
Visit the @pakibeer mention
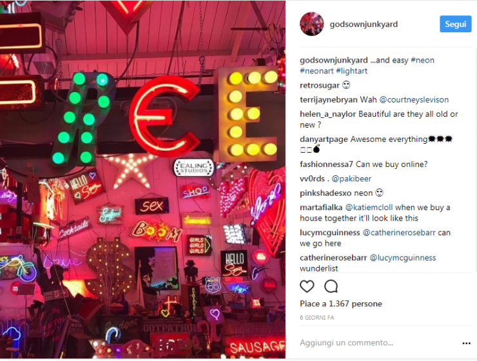(351, 179)
